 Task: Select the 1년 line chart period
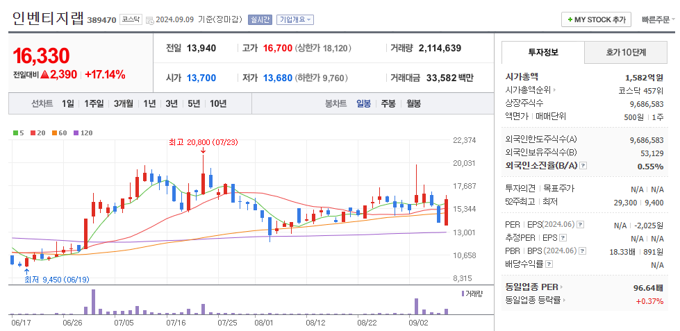pyautogui.click(x=149, y=104)
